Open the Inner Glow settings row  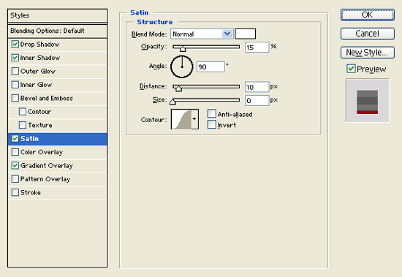coord(58,85)
